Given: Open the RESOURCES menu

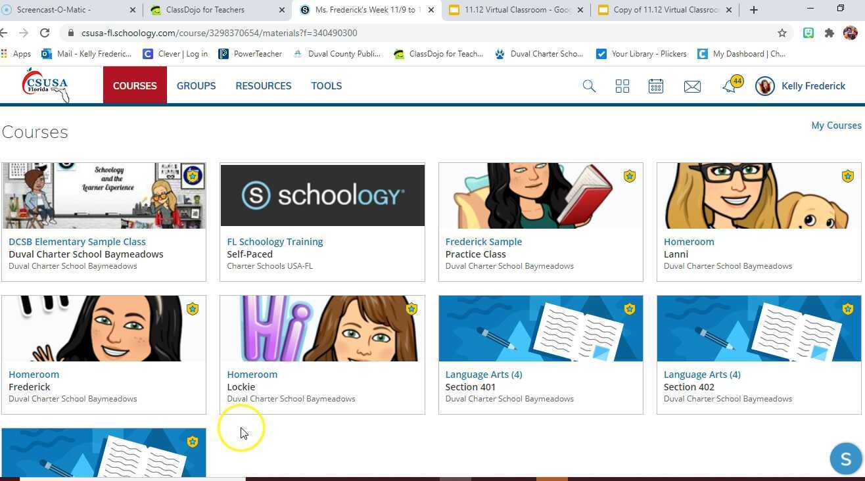Looking at the screenshot, I should [x=264, y=85].
